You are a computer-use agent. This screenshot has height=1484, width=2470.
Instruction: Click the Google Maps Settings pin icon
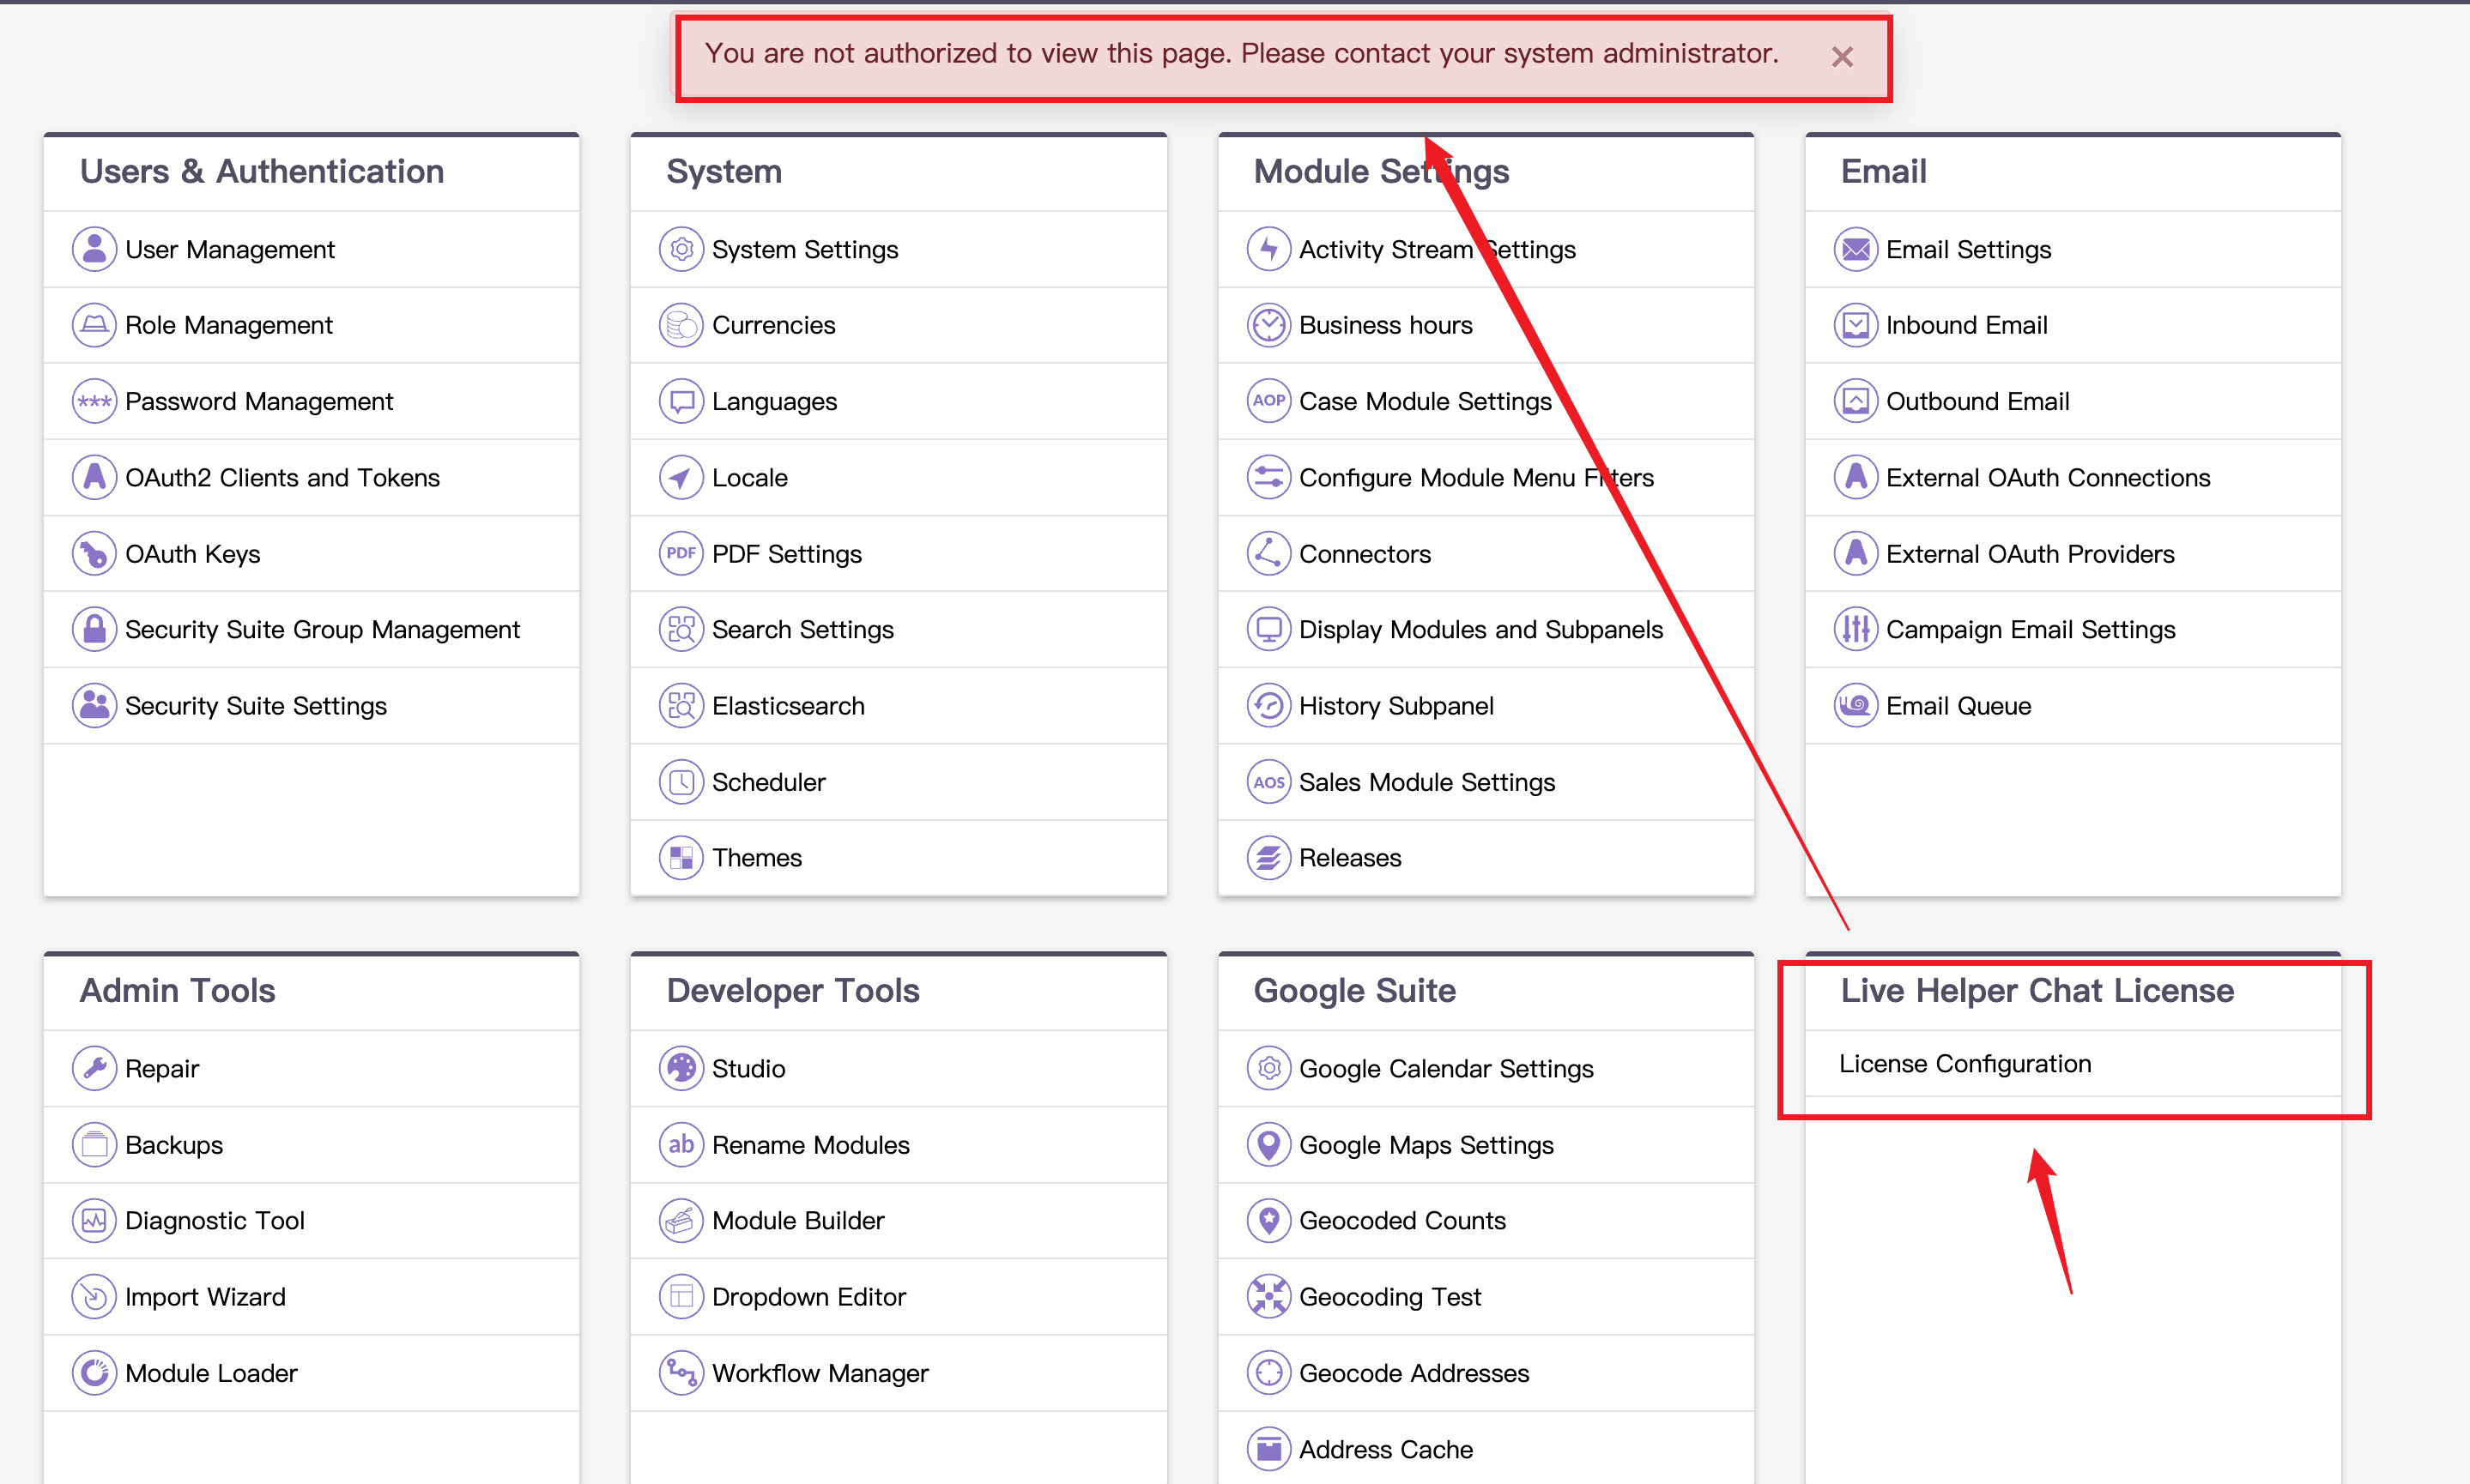(x=1268, y=1144)
